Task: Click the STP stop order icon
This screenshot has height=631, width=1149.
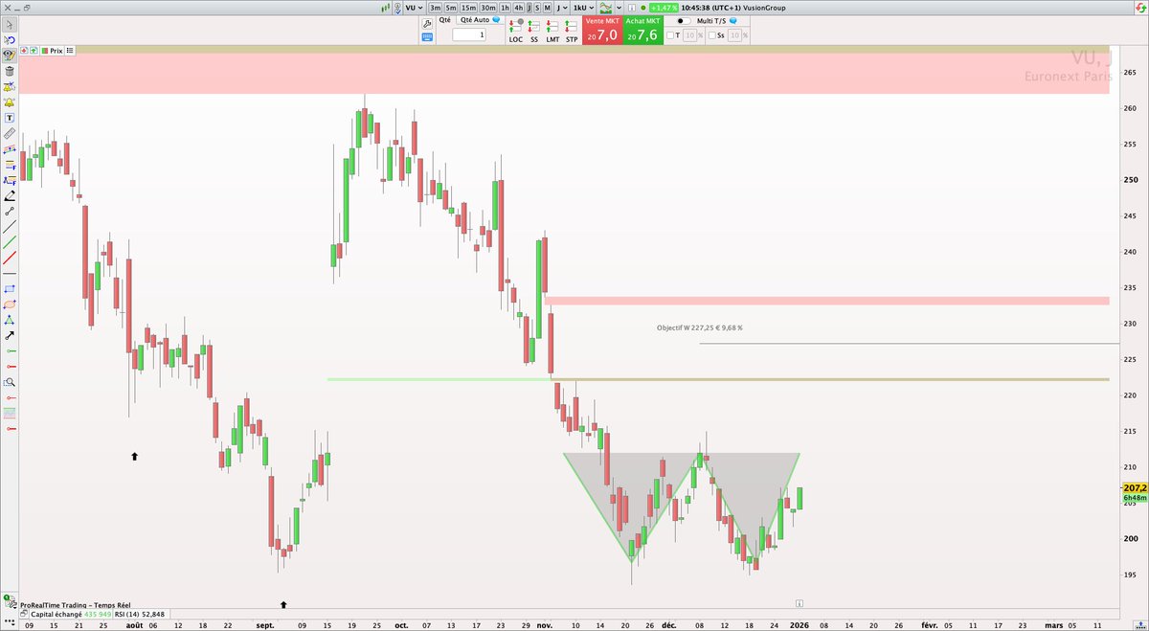Action: 570,25
